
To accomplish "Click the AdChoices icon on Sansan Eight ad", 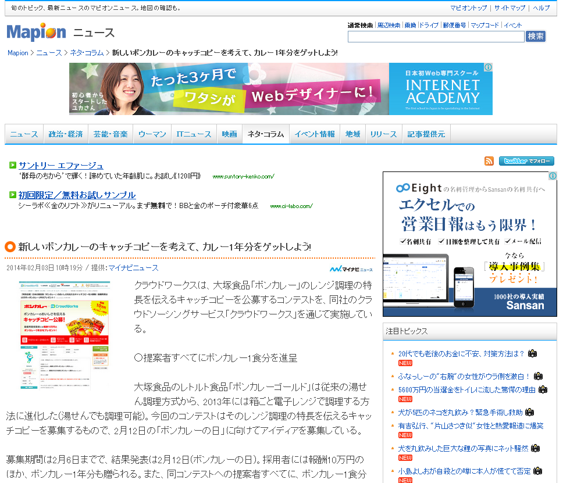I will pos(553,176).
